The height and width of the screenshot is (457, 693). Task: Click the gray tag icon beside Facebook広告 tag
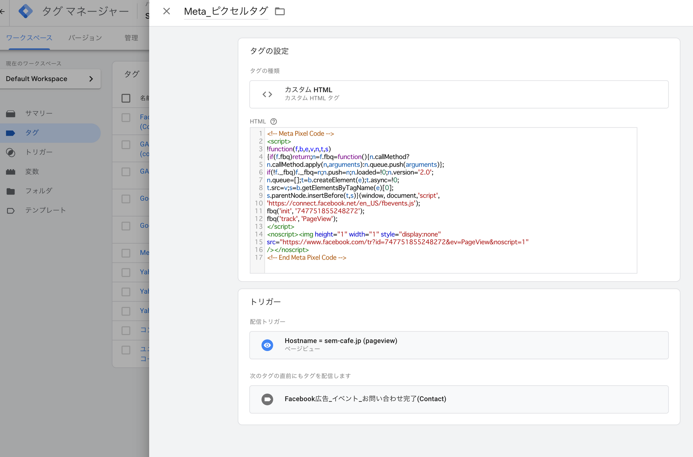[267, 399]
